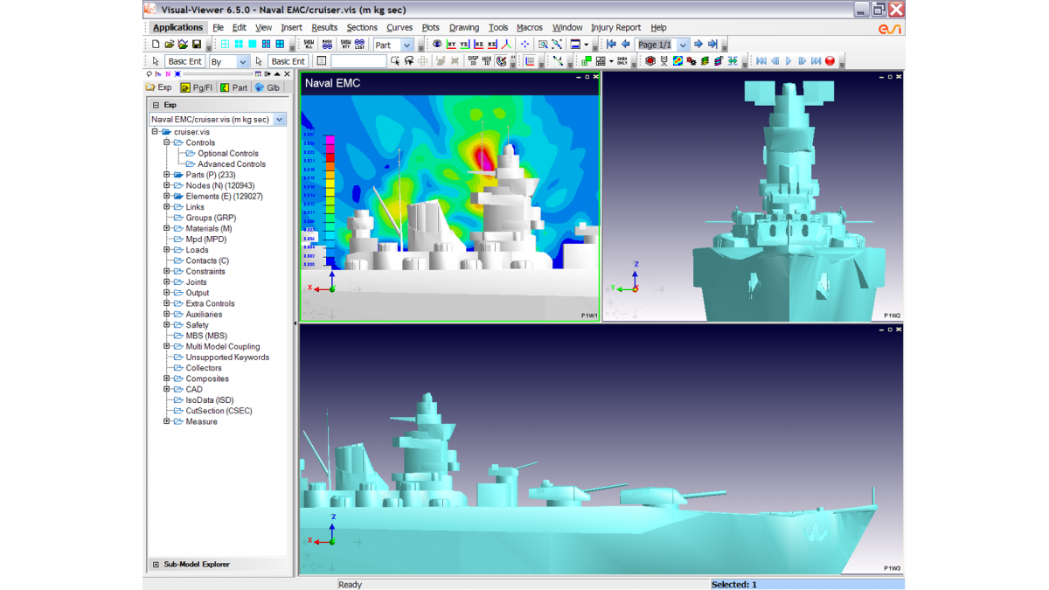This screenshot has height=590, width=1049.
Task: Jump to the last animation frame
Action: pos(816,61)
